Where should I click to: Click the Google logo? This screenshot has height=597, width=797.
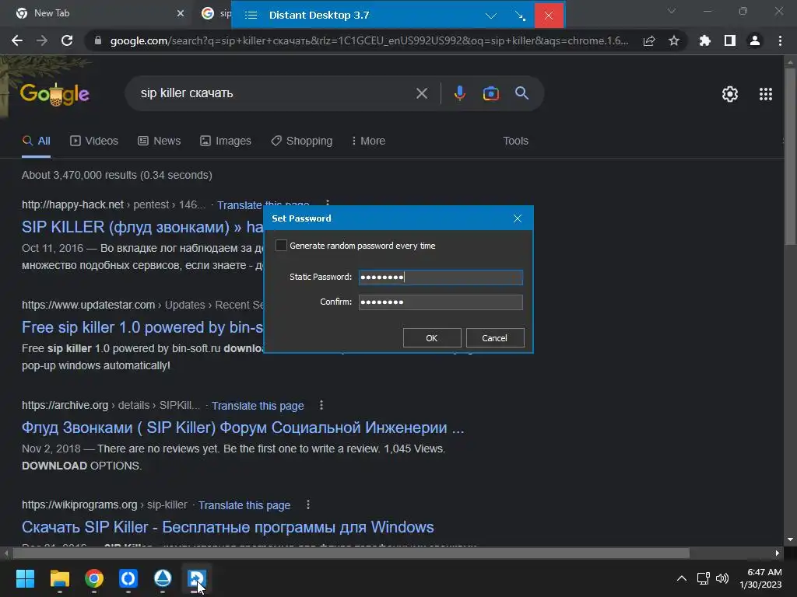coord(54,93)
